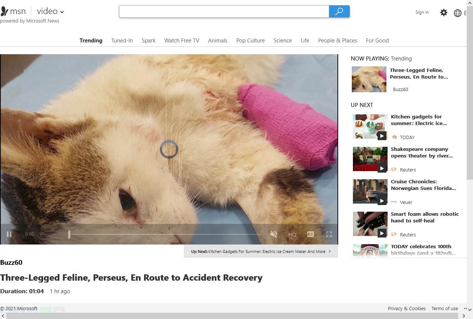Click the search magnifier button

point(339,11)
